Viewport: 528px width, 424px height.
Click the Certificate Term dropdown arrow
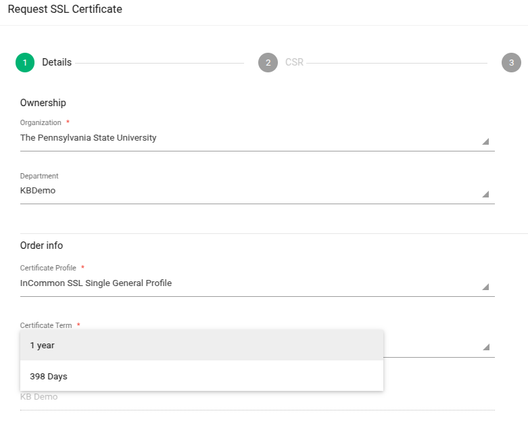(x=485, y=347)
